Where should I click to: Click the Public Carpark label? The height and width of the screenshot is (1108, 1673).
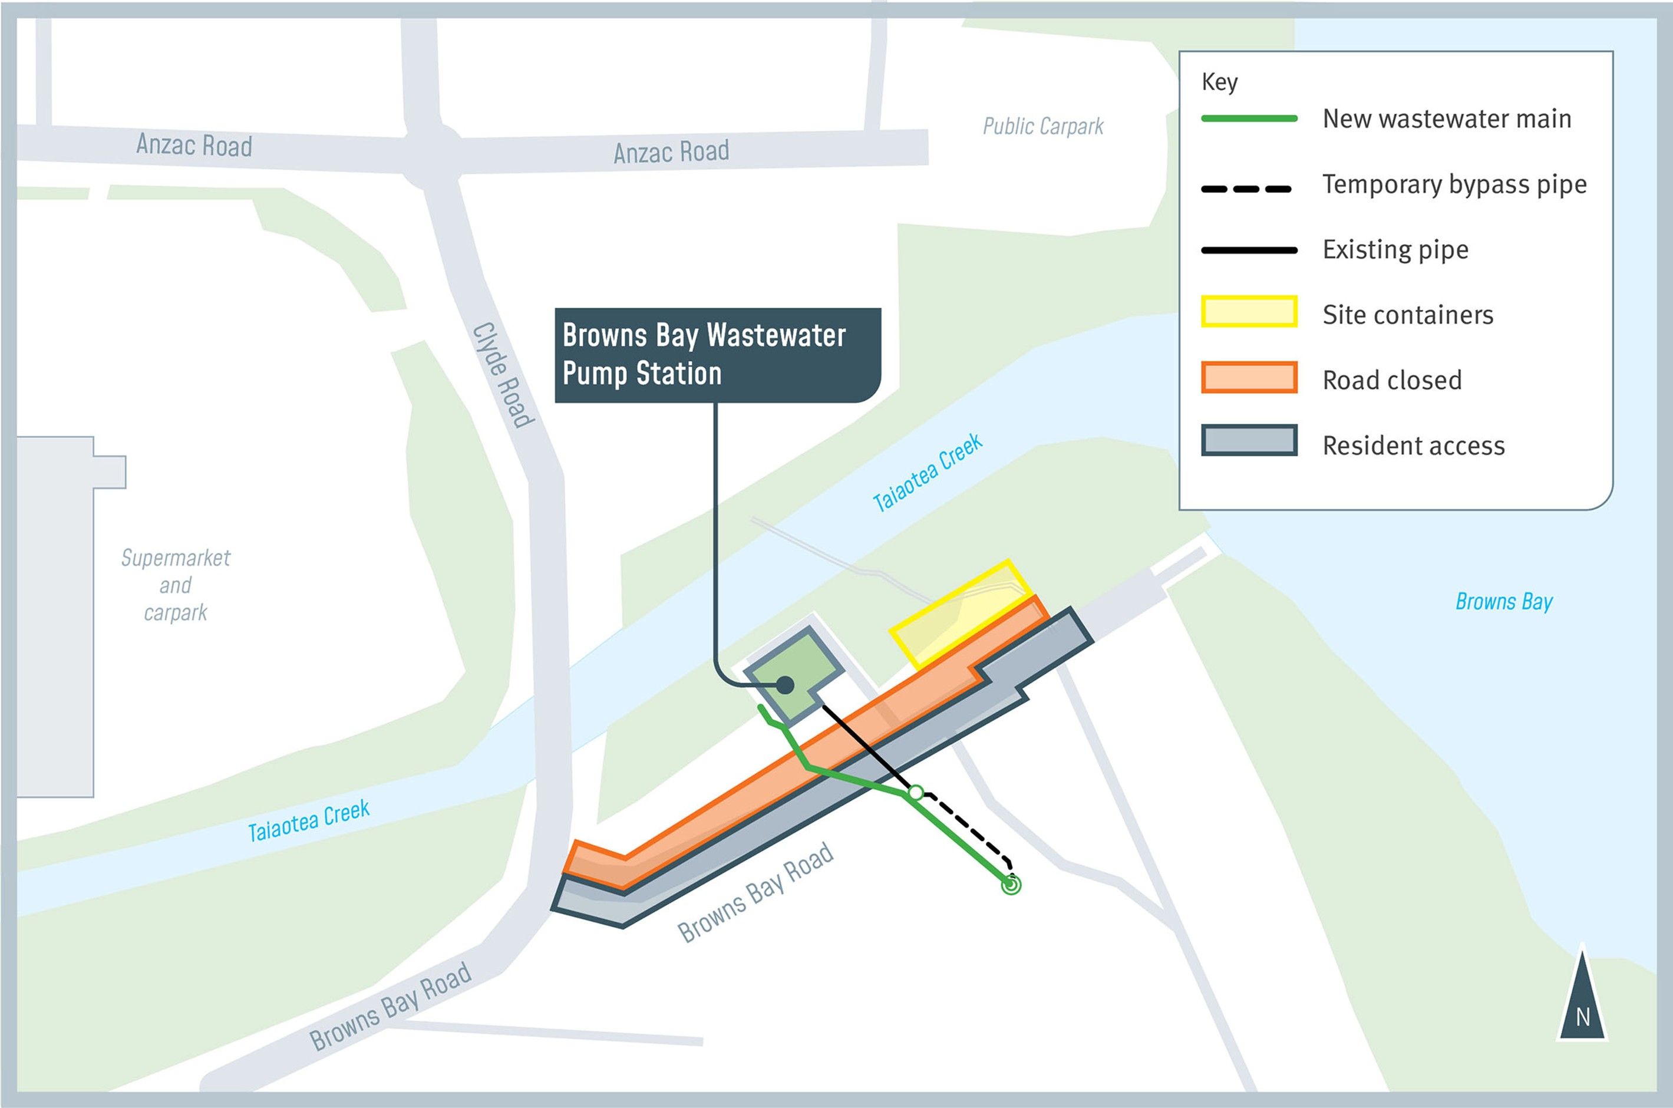coord(1043,127)
